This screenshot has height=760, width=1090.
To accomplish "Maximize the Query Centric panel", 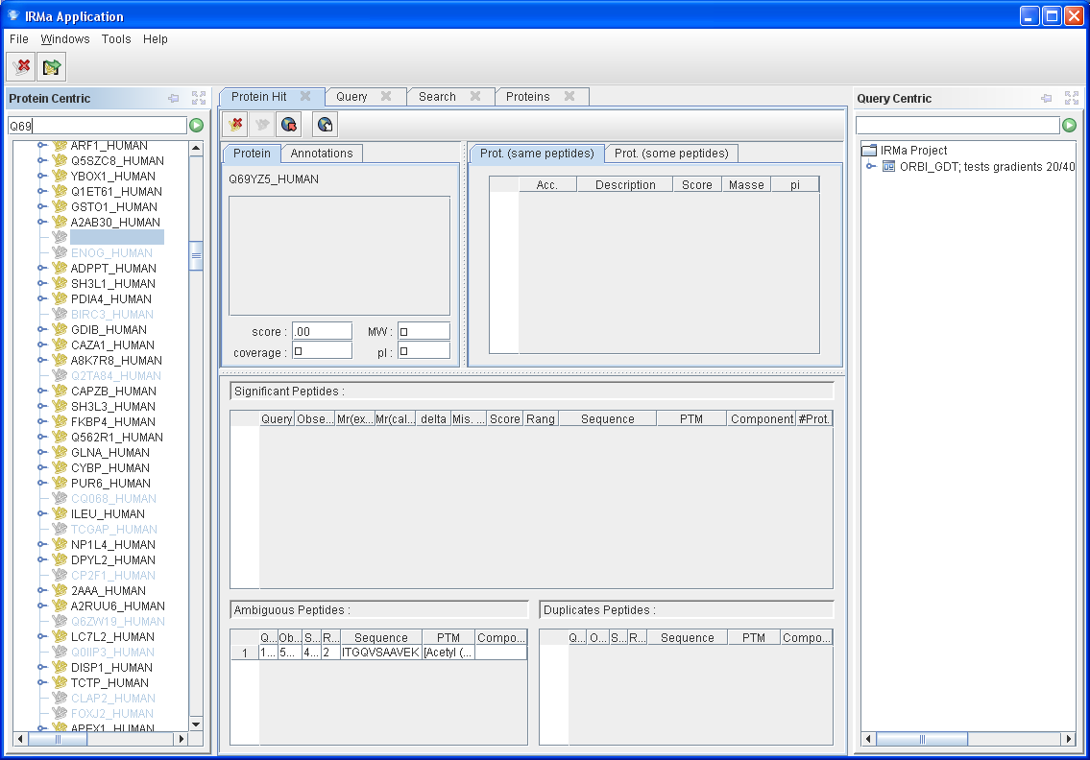I will (1072, 98).
